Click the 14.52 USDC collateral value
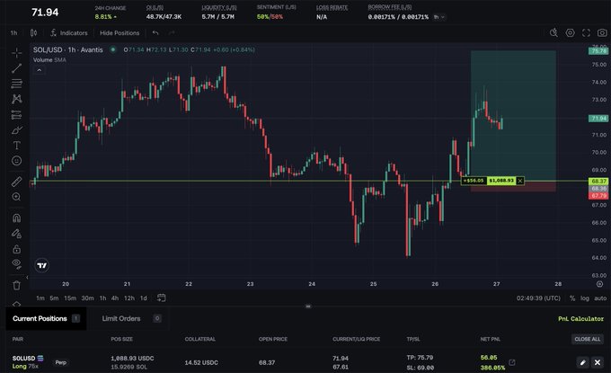This screenshot has width=611, height=373. coord(201,362)
